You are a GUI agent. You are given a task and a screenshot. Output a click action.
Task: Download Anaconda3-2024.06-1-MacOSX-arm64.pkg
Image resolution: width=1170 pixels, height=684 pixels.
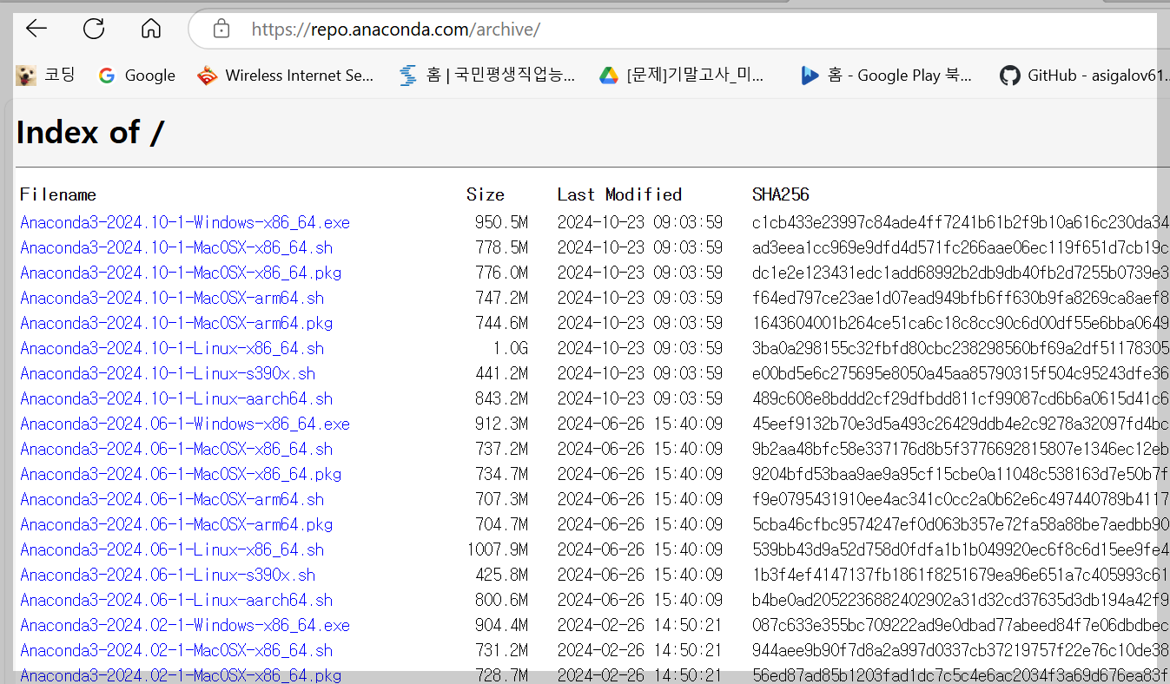coord(176,524)
